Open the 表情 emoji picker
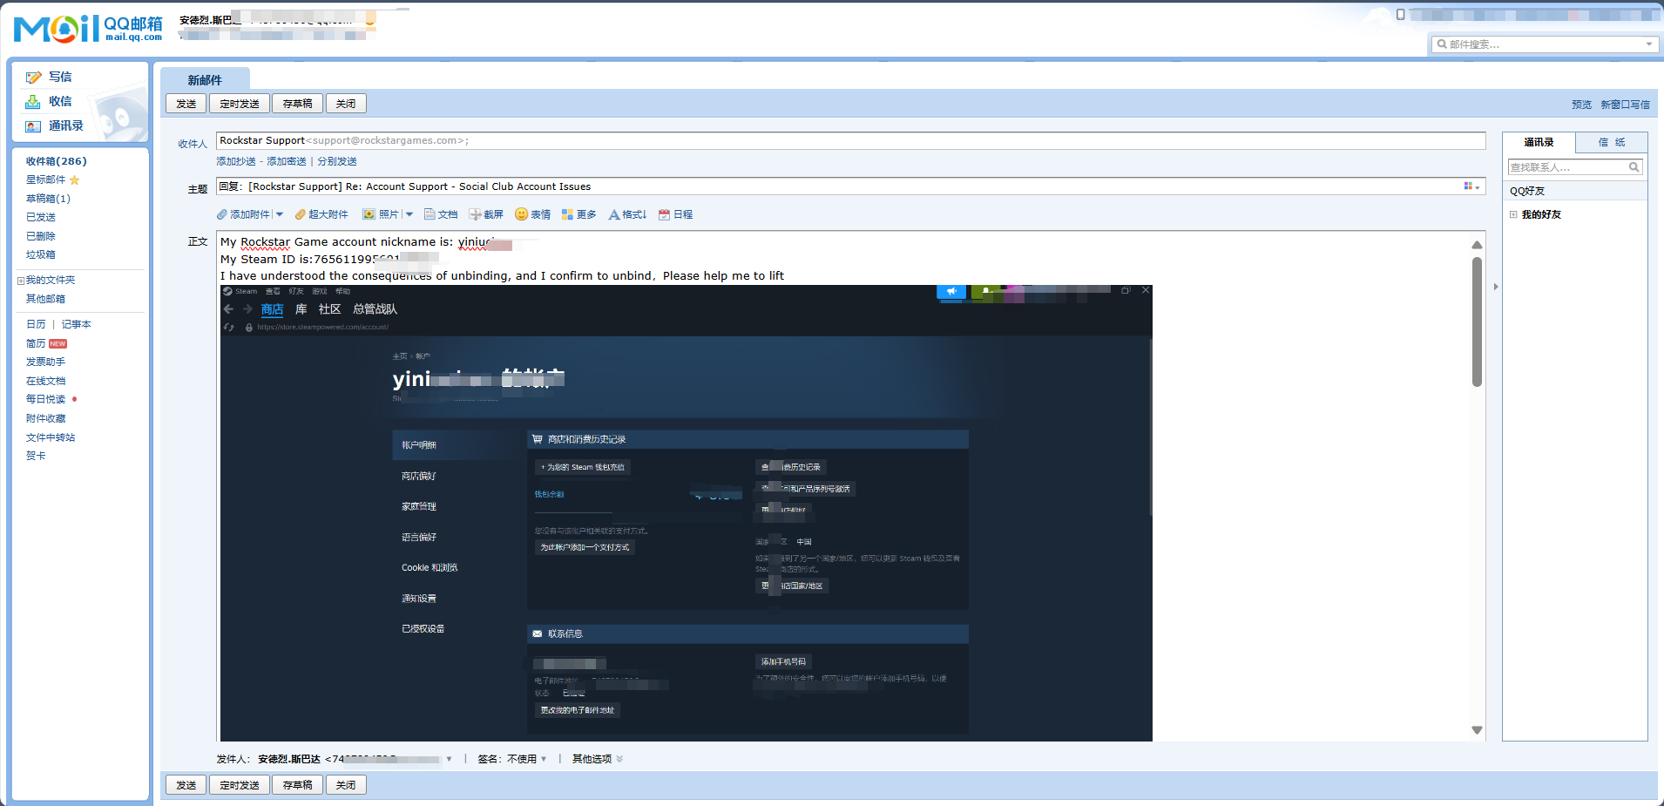 [x=522, y=214]
